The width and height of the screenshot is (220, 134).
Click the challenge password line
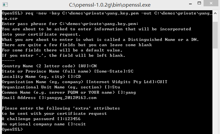[x=41, y=119]
